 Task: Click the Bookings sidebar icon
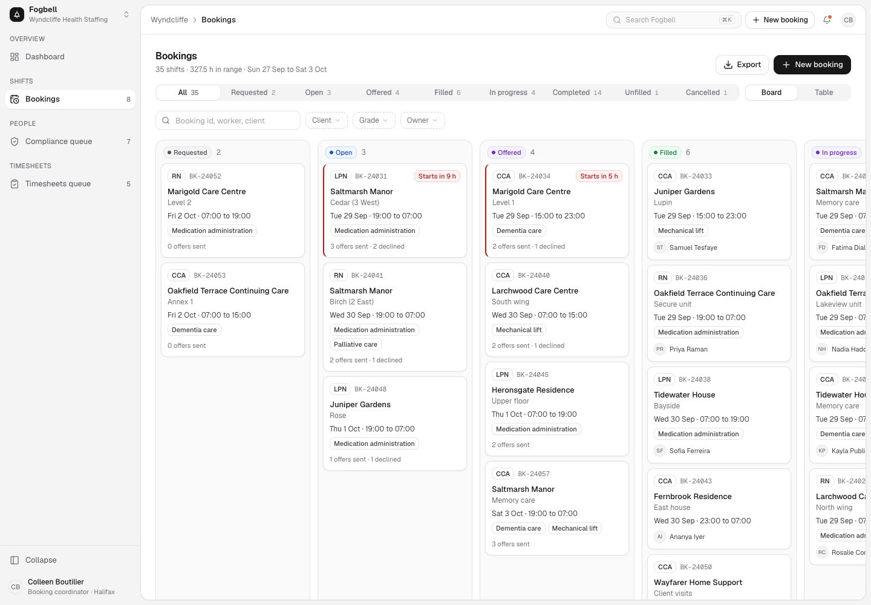coord(15,99)
